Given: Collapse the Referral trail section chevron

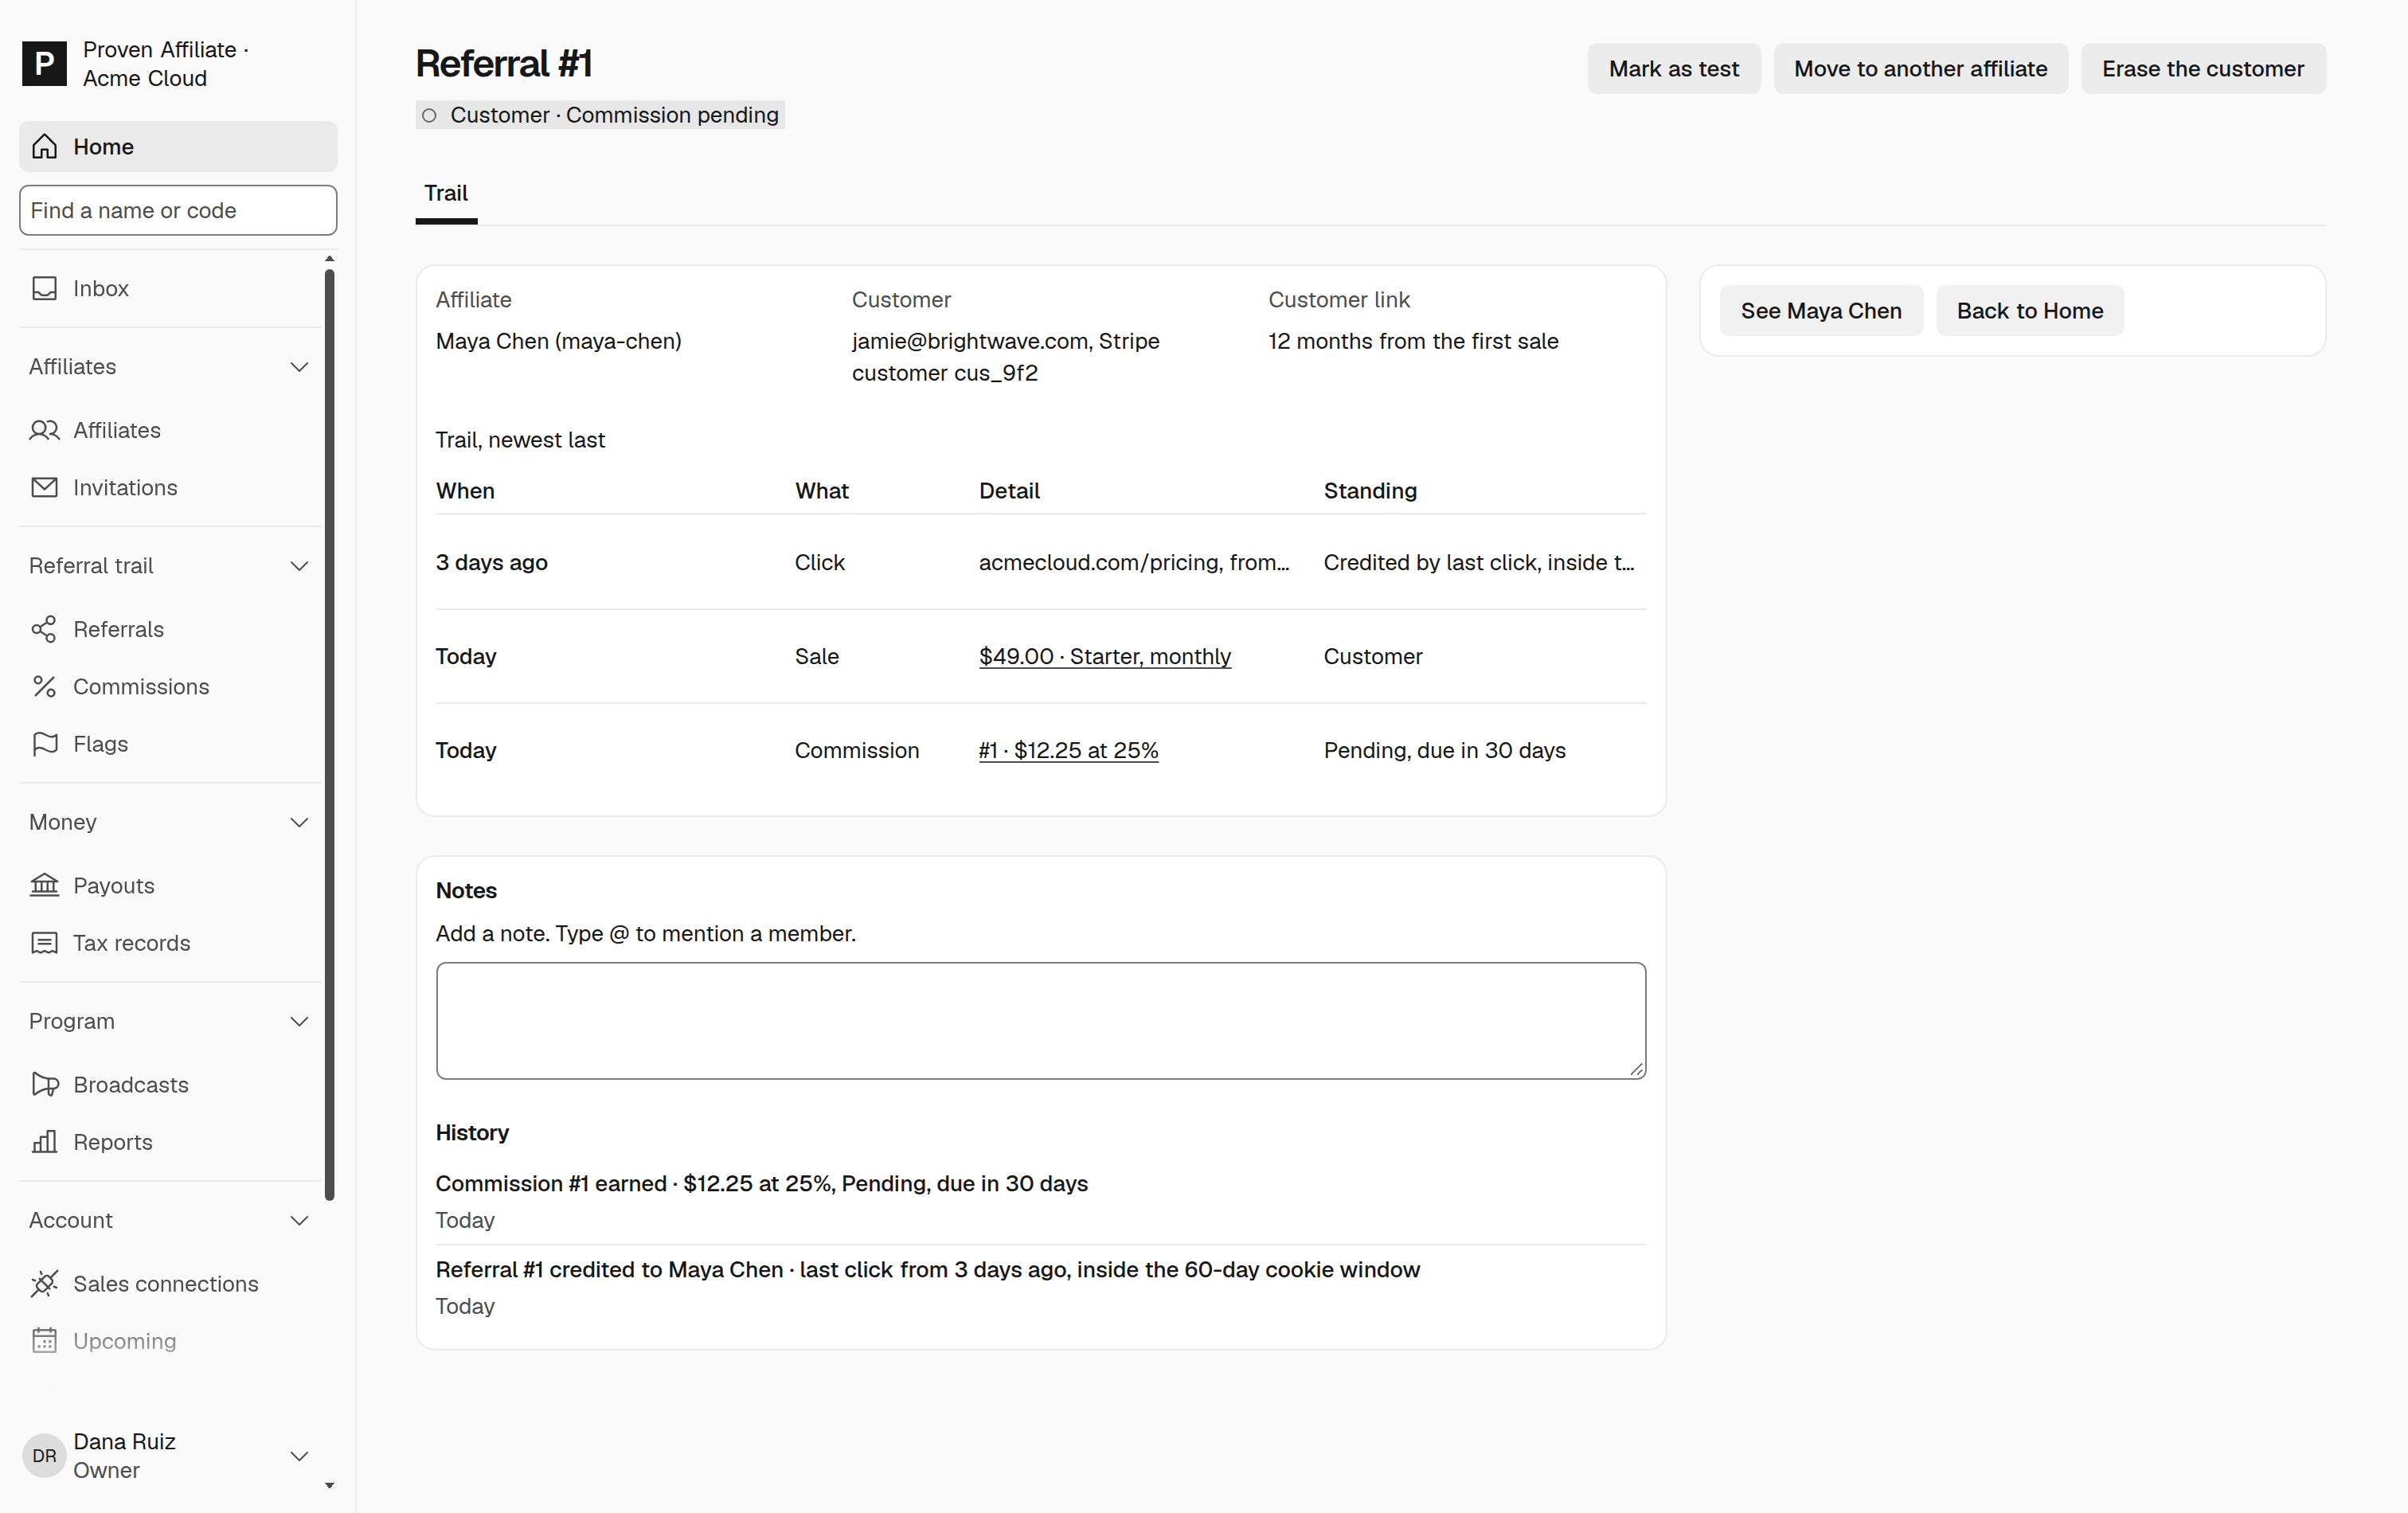Looking at the screenshot, I should point(299,566).
